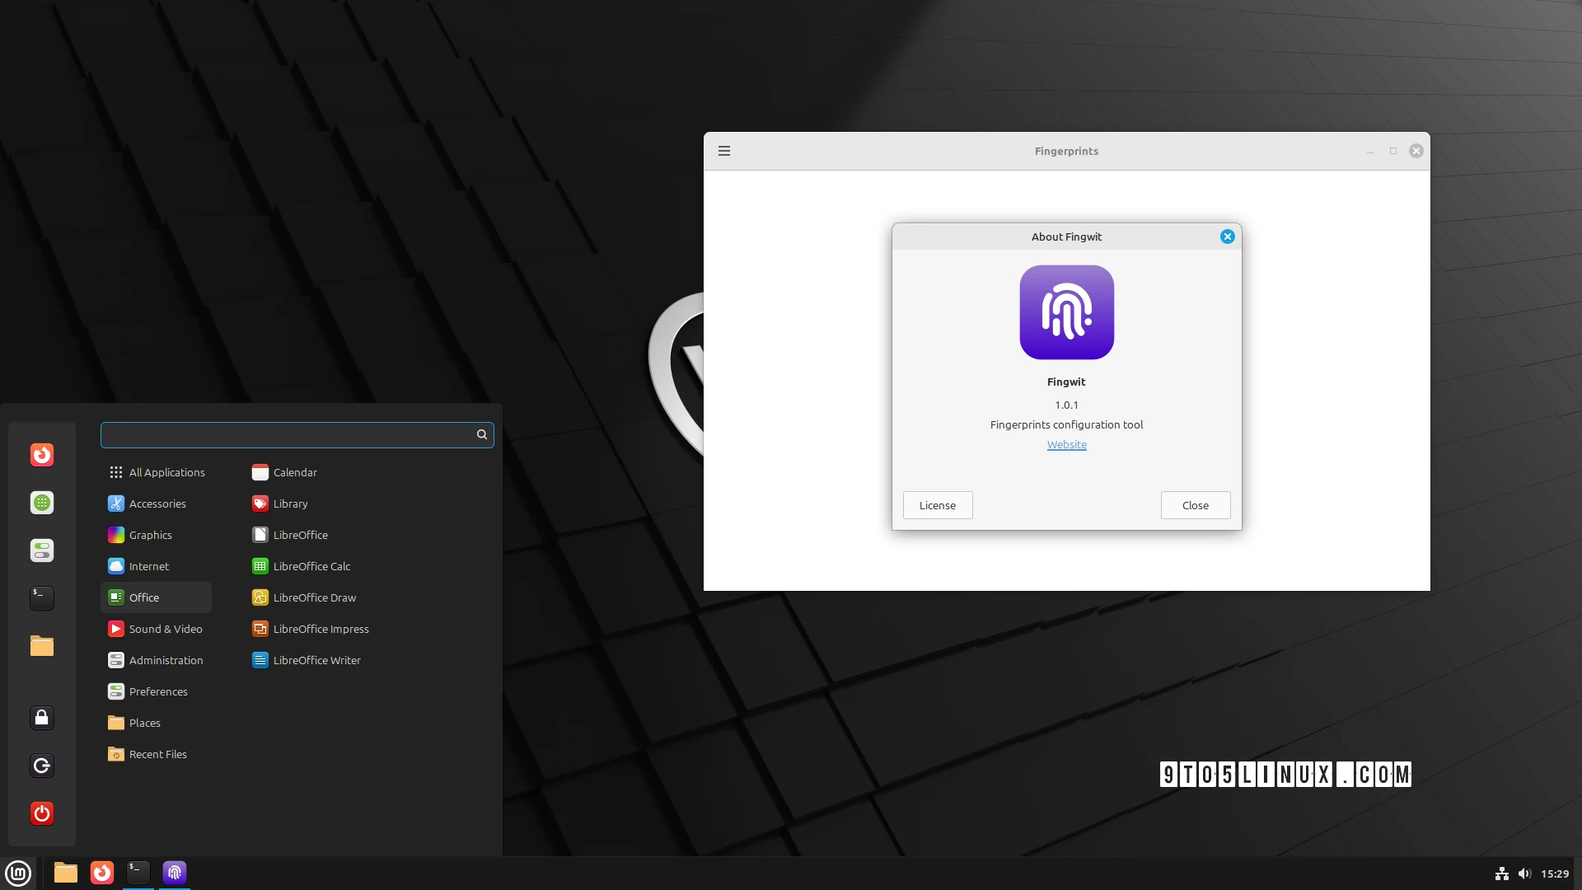
Task: Launch Firefox from the menu favorites sidebar
Action: [42, 455]
